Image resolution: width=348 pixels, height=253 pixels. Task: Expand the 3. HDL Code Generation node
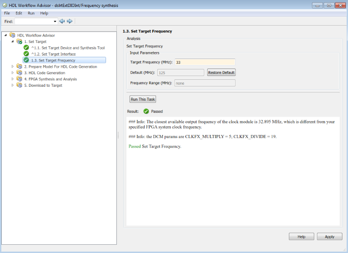click(13, 72)
